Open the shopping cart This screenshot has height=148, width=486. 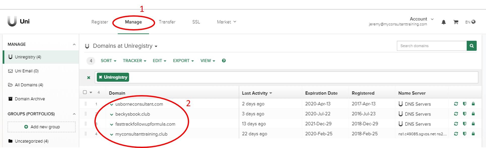pos(456,22)
